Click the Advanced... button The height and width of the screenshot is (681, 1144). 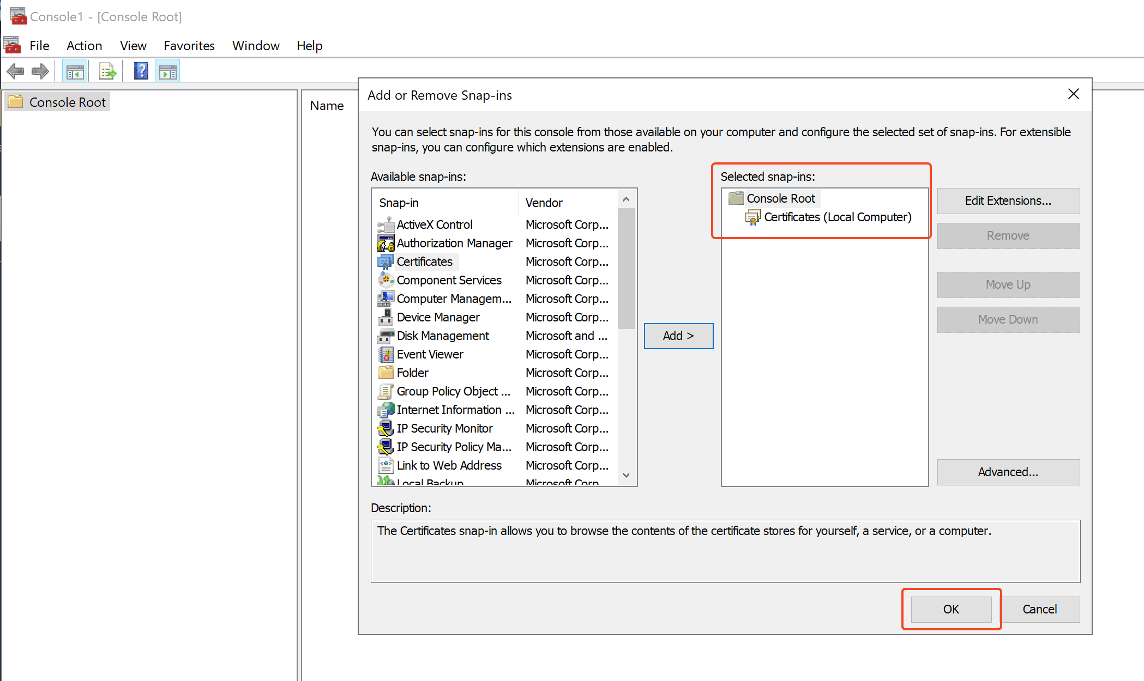(x=1008, y=472)
